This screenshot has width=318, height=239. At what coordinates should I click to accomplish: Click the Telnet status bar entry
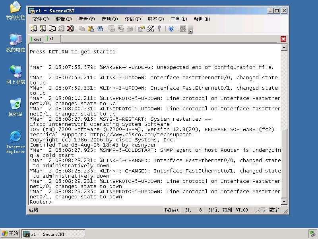point(171,210)
